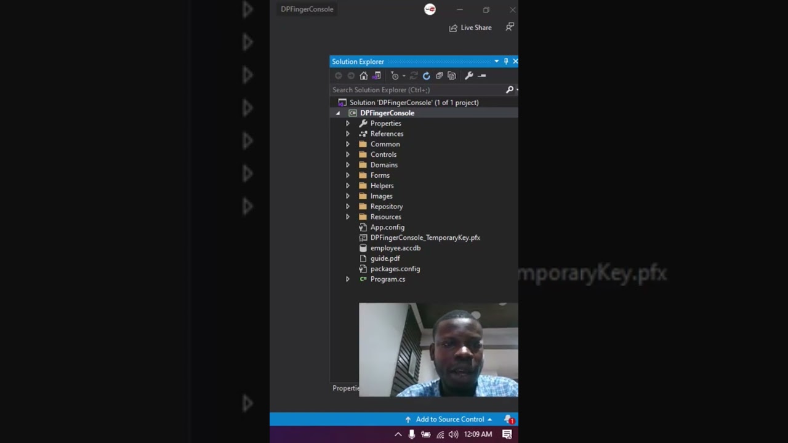Expand the Helpers folder
This screenshot has width=788, height=443.
pos(348,186)
